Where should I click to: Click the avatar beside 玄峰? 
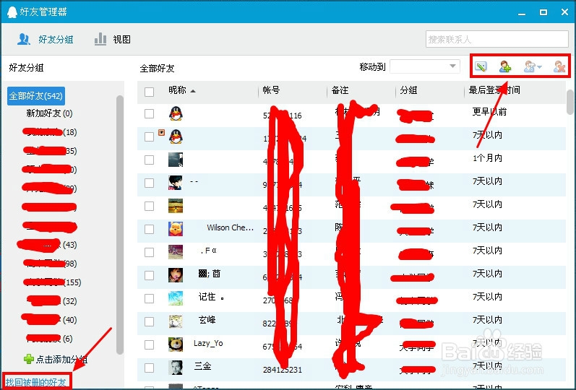176,321
